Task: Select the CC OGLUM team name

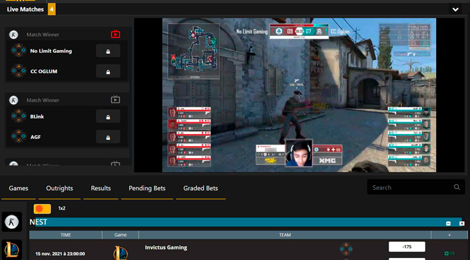Action: point(44,71)
